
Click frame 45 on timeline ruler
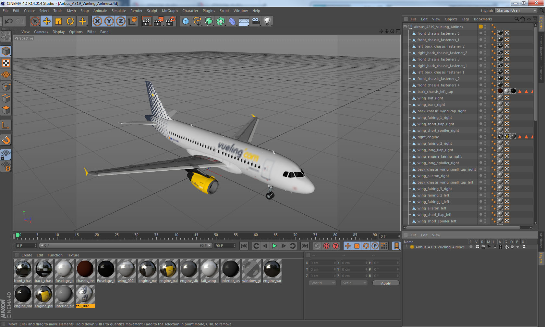coord(196,235)
